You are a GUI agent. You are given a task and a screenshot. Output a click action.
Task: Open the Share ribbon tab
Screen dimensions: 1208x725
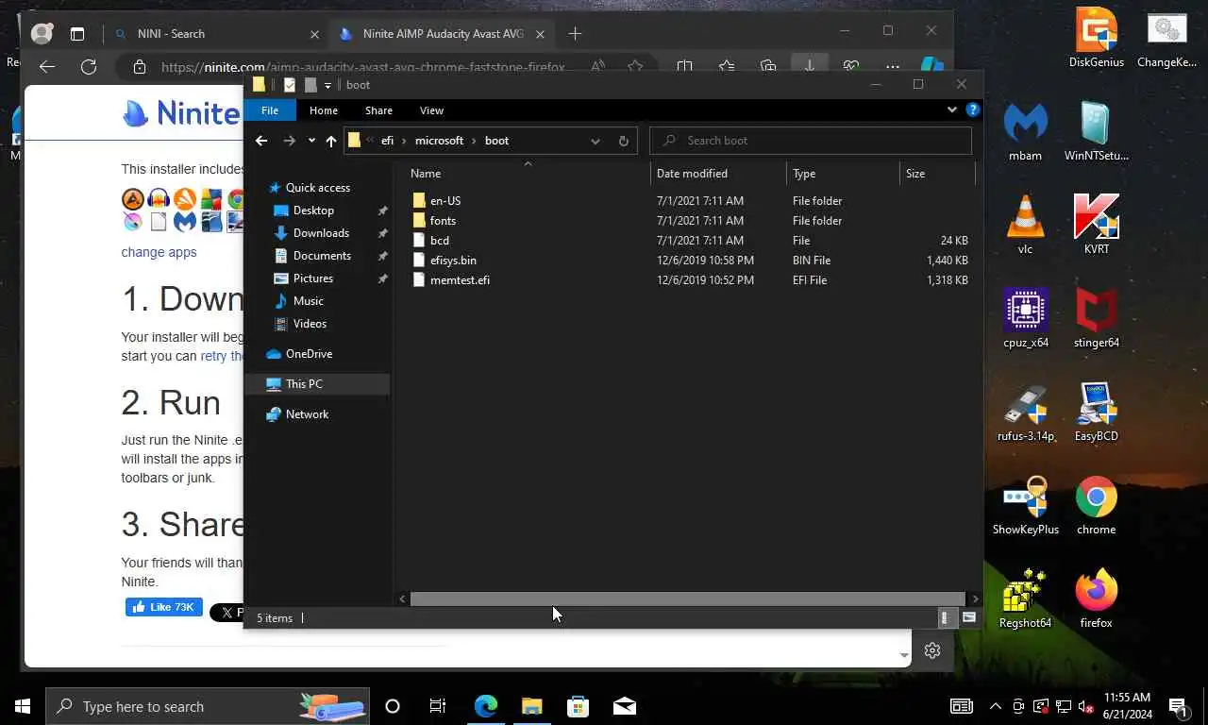(x=378, y=110)
